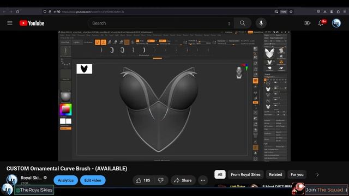
Task: Open the Firefox application menu
Action: coord(345,11)
